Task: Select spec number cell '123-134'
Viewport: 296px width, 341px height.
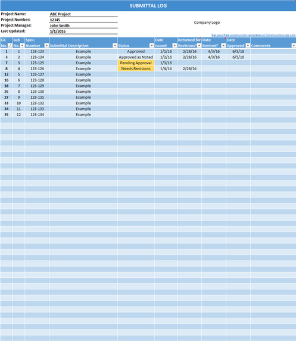Action: [37, 115]
